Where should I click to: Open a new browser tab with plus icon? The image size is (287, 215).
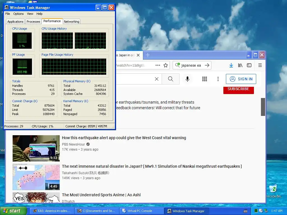[148, 55]
